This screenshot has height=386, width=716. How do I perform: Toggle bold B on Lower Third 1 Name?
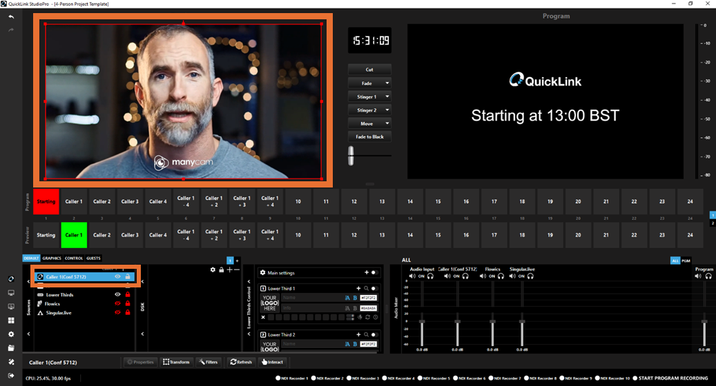point(355,298)
